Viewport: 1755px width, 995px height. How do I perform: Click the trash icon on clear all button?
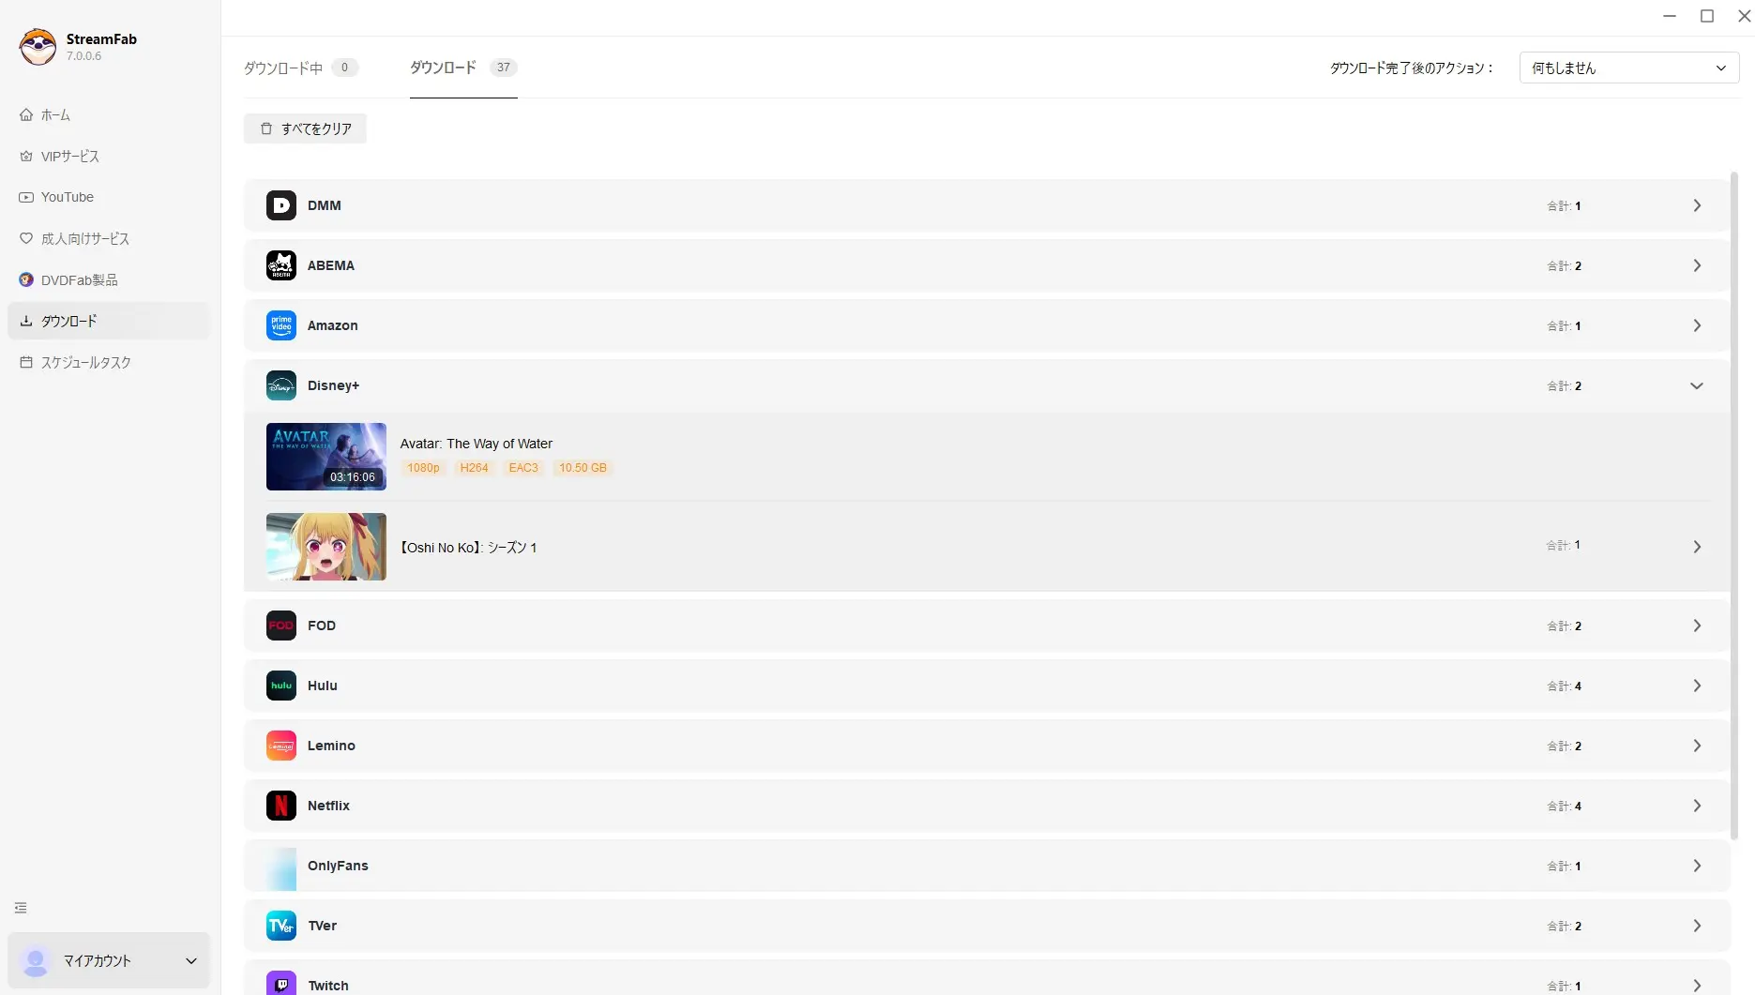coord(266,128)
